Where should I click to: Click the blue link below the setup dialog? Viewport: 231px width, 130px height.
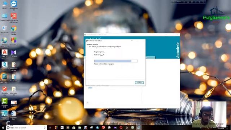pyautogui.click(x=90, y=87)
